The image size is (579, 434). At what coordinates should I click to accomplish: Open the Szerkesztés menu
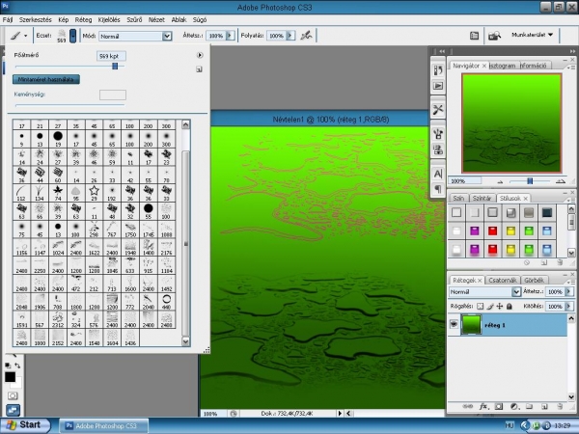point(36,19)
